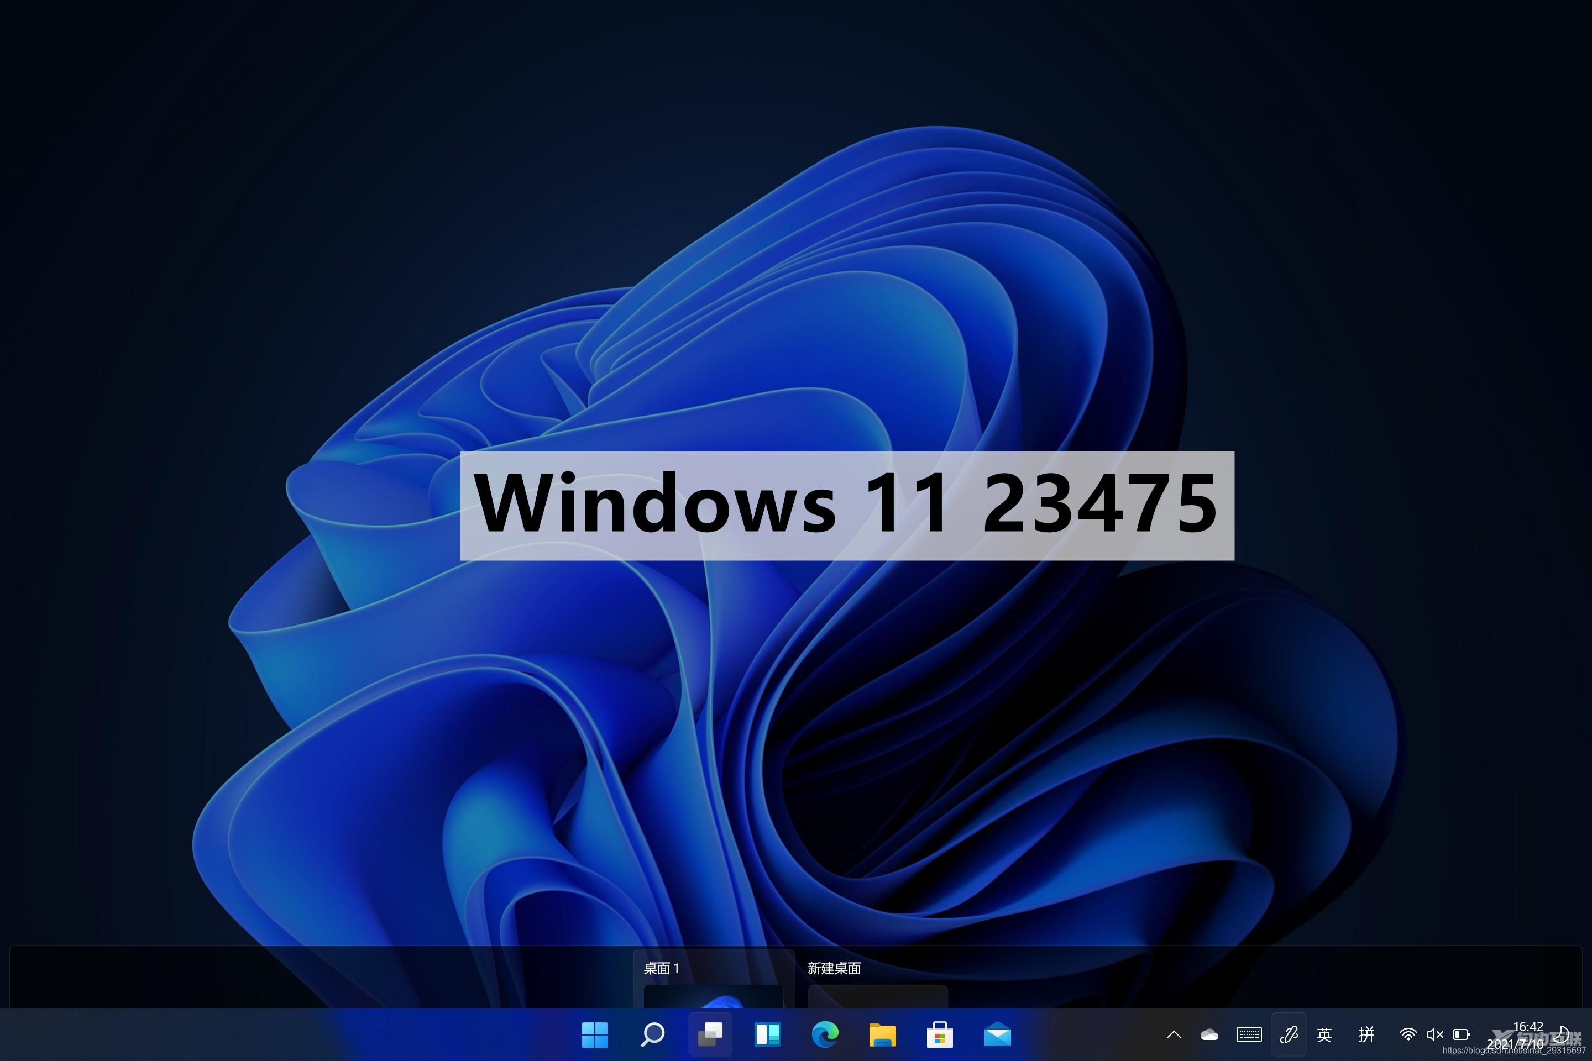Unmute audio to access the volume slider

click(1434, 1034)
